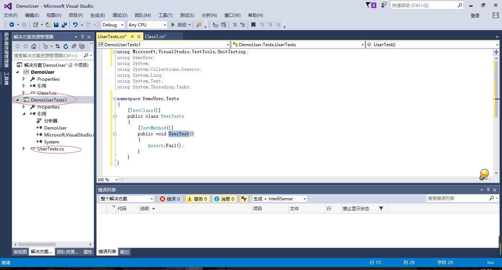Open the 文件(F) menu
502x270 pixels.
point(11,15)
